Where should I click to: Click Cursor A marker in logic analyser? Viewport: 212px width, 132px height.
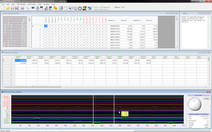click(x=93, y=122)
